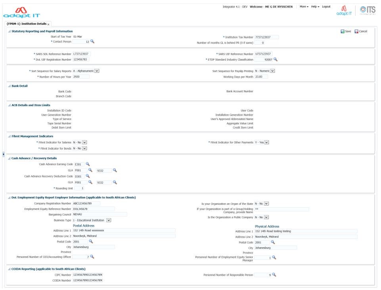Click the Save disk icon
The image size is (381, 290).
click(343, 31)
